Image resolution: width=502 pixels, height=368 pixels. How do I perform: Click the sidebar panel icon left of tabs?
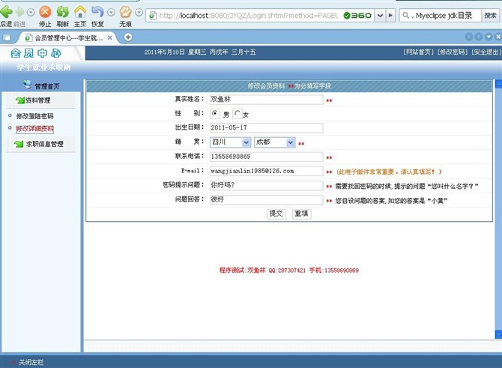click(7, 37)
